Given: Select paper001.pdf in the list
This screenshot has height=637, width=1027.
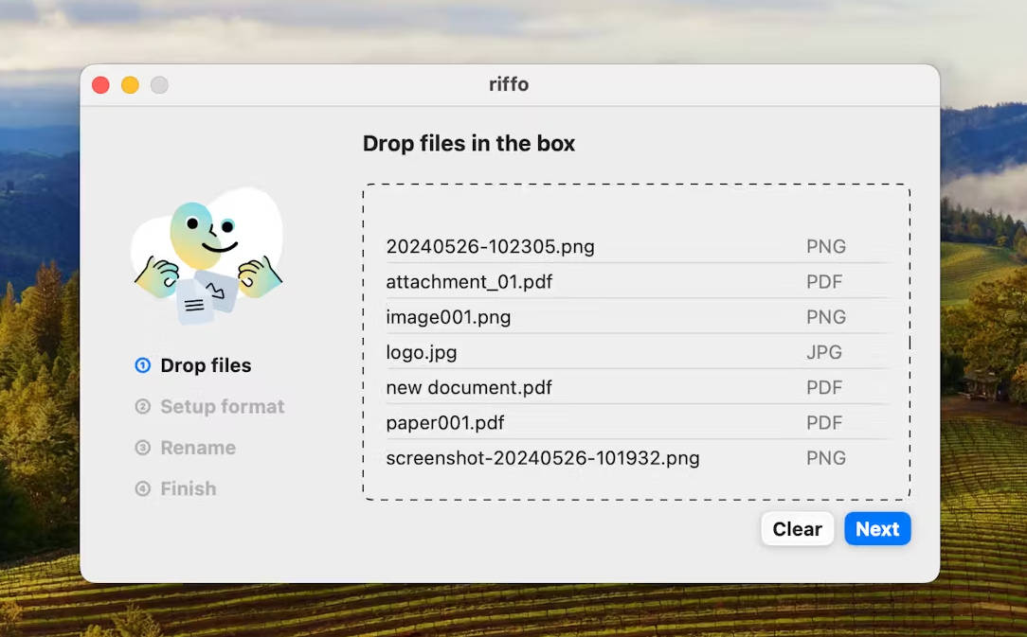Looking at the screenshot, I should click(445, 423).
